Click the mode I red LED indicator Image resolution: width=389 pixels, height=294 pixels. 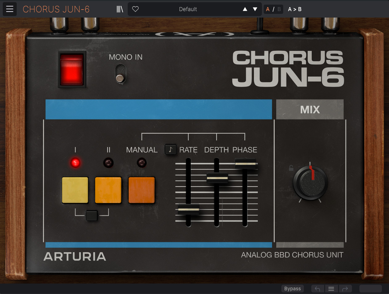pos(75,163)
